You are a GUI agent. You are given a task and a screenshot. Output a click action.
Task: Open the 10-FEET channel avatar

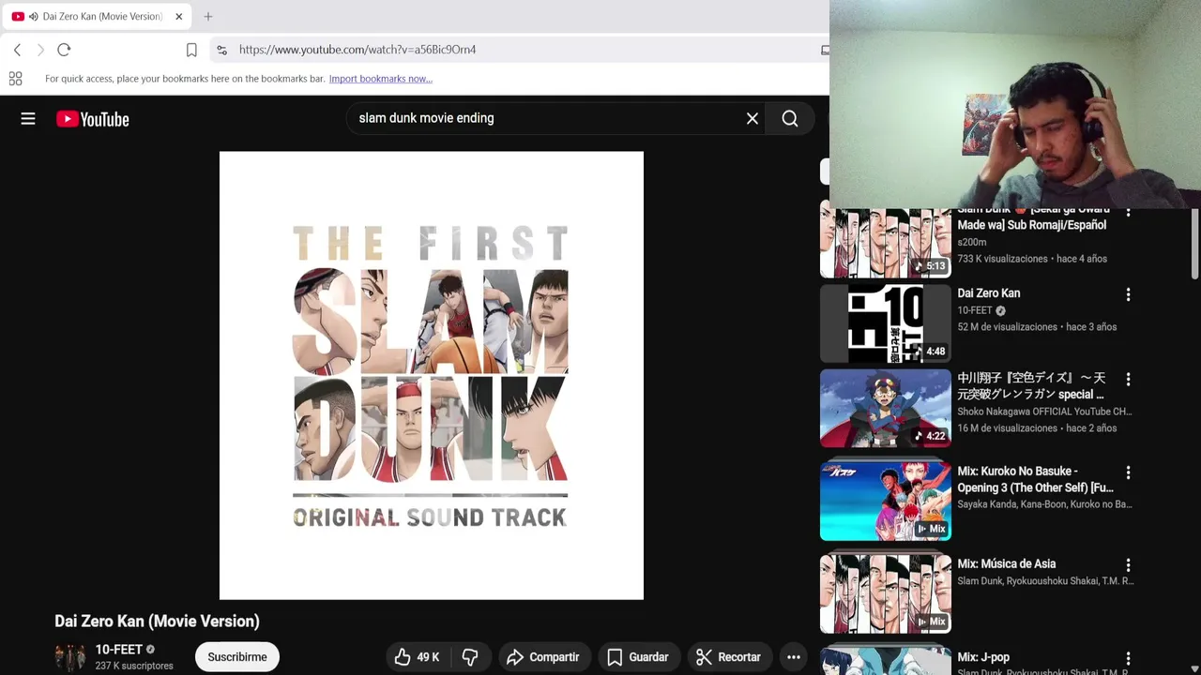click(x=70, y=657)
